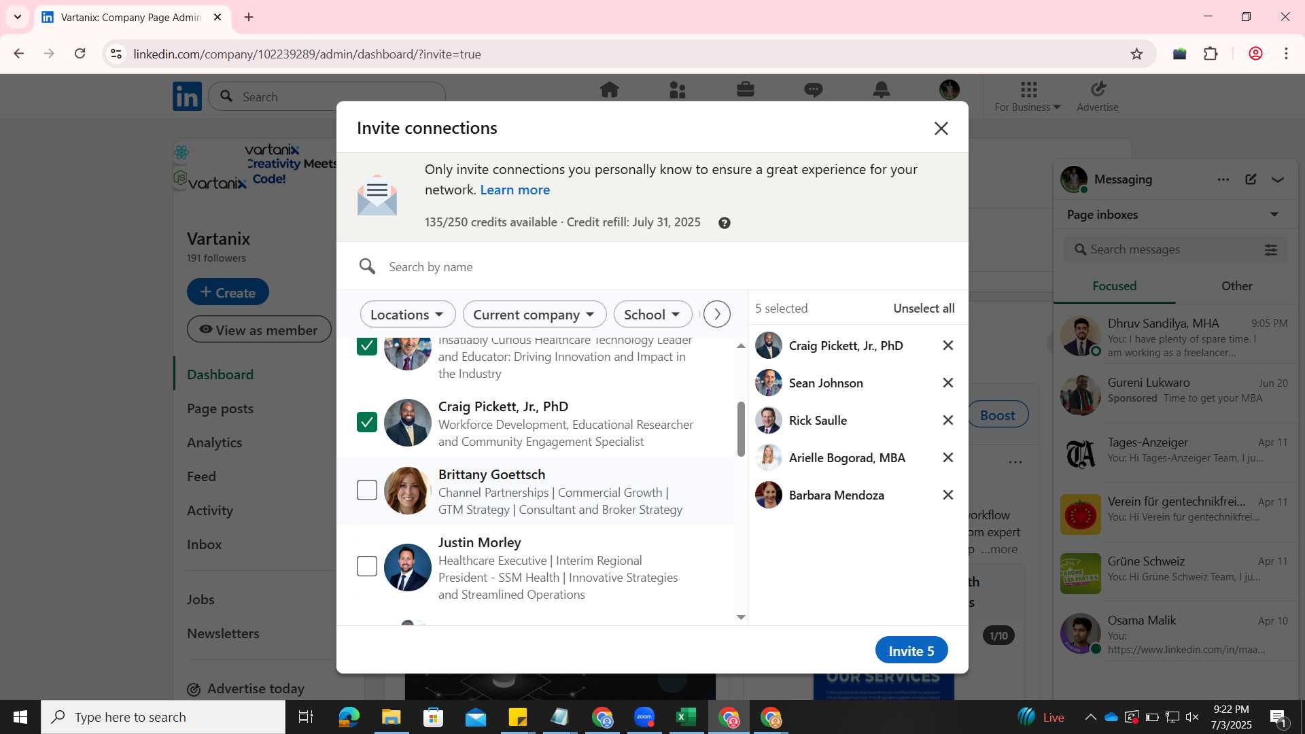
Task: Remove Craig Pickett from selected list
Action: coord(948,345)
